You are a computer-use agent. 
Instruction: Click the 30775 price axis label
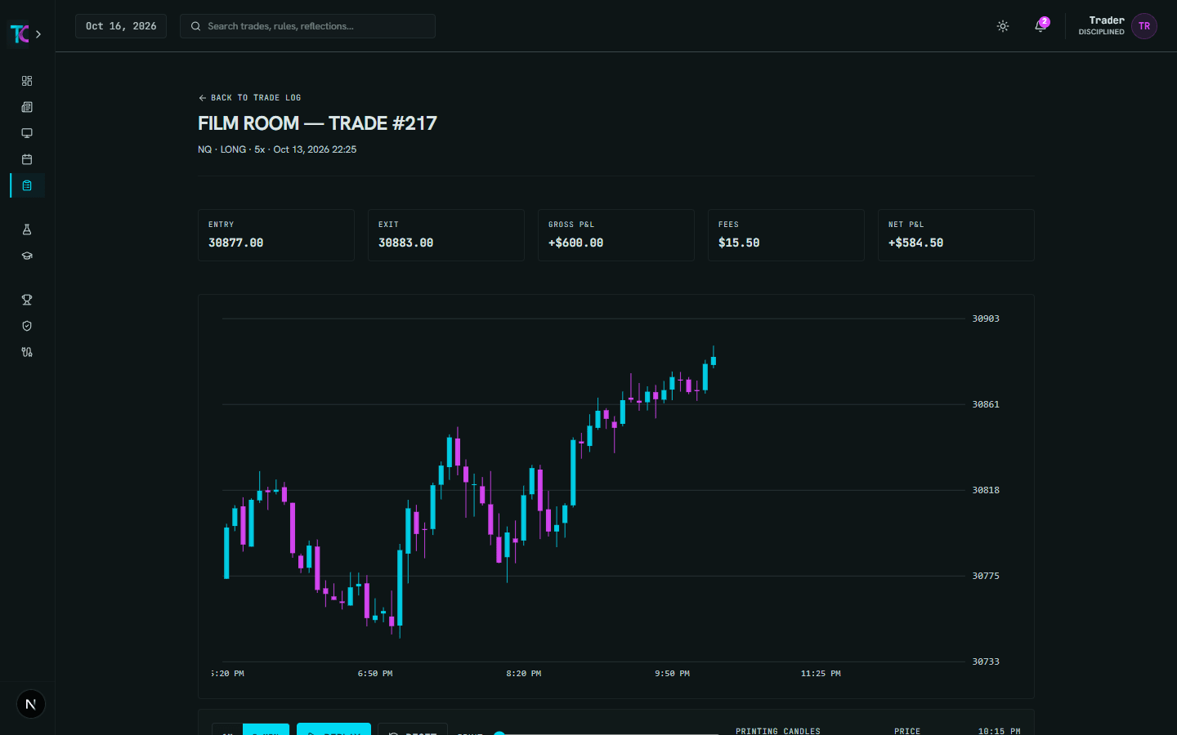[x=986, y=576]
